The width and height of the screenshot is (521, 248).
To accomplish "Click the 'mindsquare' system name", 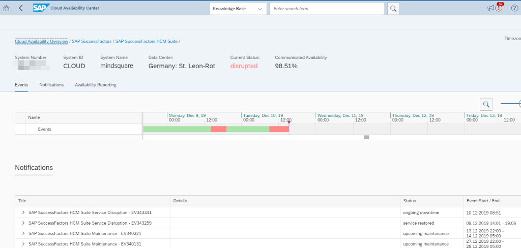I will 117,66.
